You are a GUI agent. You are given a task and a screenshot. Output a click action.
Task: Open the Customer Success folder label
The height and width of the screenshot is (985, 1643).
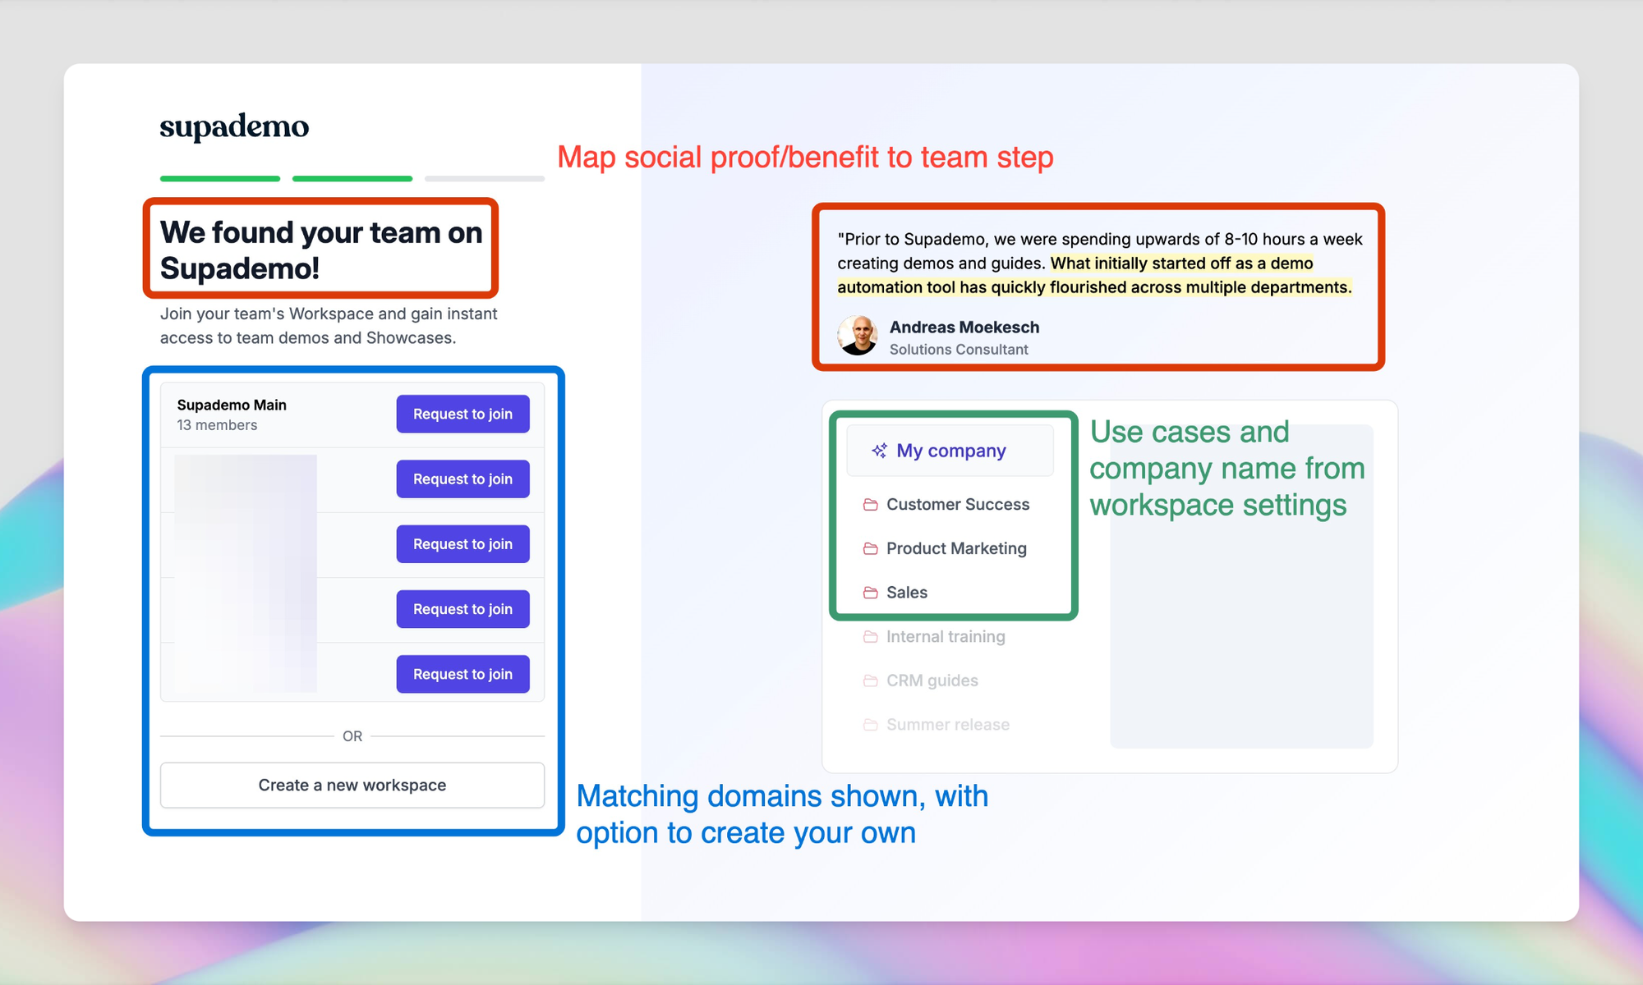(958, 504)
